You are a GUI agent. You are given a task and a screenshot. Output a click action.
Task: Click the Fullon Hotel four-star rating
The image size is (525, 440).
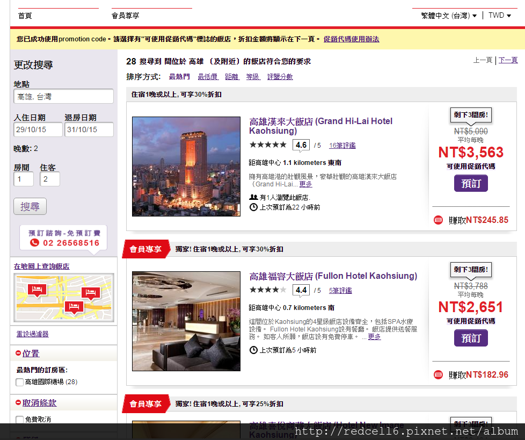[x=268, y=290]
